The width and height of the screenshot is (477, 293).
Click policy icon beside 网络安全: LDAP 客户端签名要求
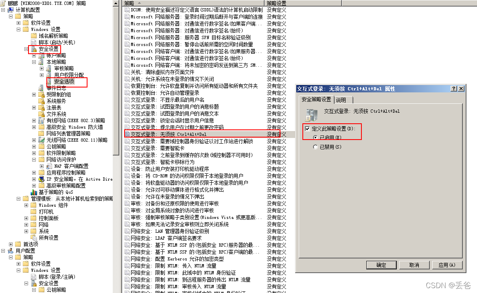[127, 238]
